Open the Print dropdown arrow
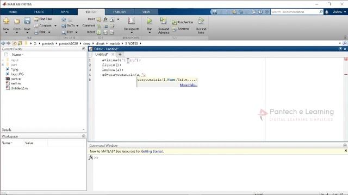348x195 pixels. (x=49, y=32)
